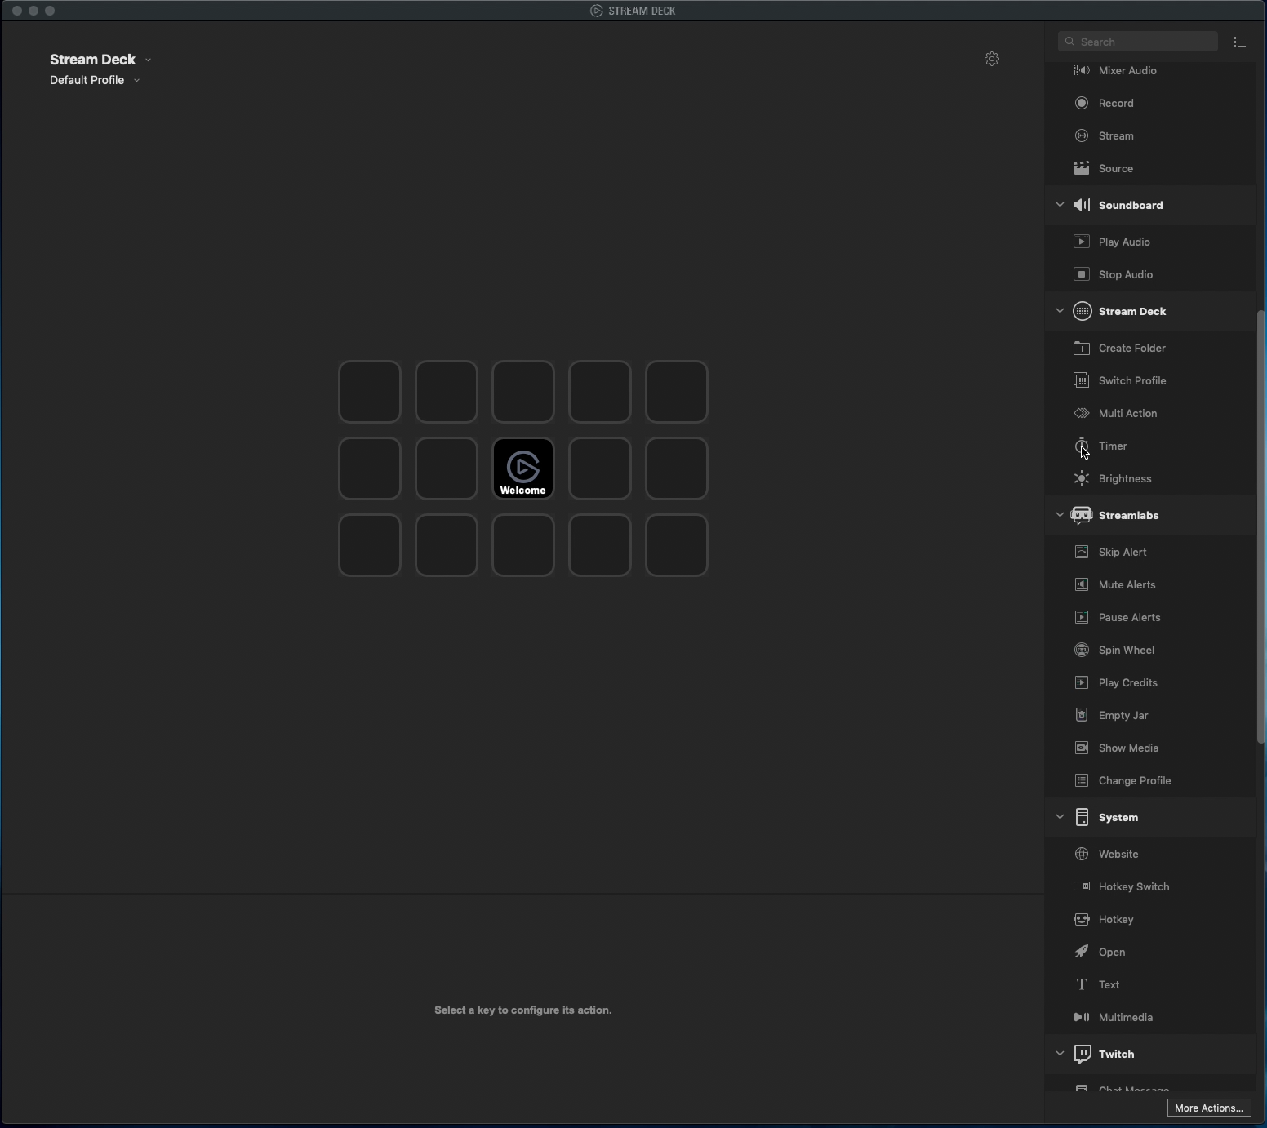Viewport: 1267px width, 1128px height.
Task: Click the Search actions field
Action: (x=1138, y=42)
